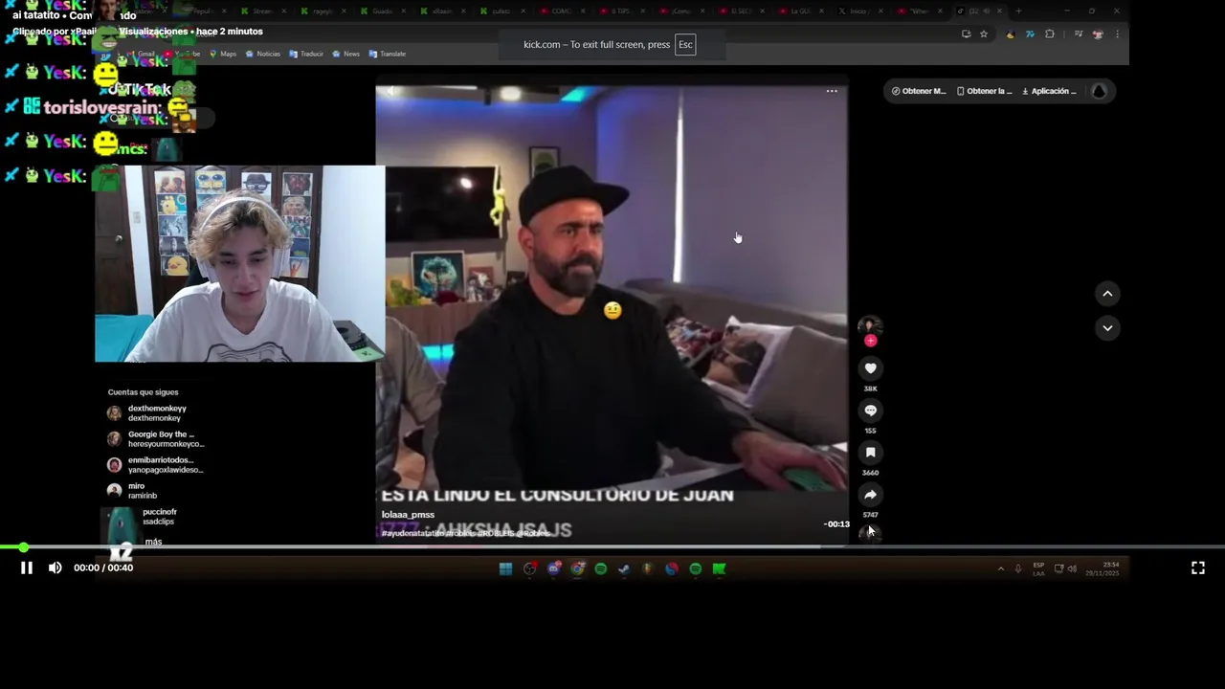Click Aplicación download button
The image size is (1225, 689).
pyautogui.click(x=1049, y=91)
